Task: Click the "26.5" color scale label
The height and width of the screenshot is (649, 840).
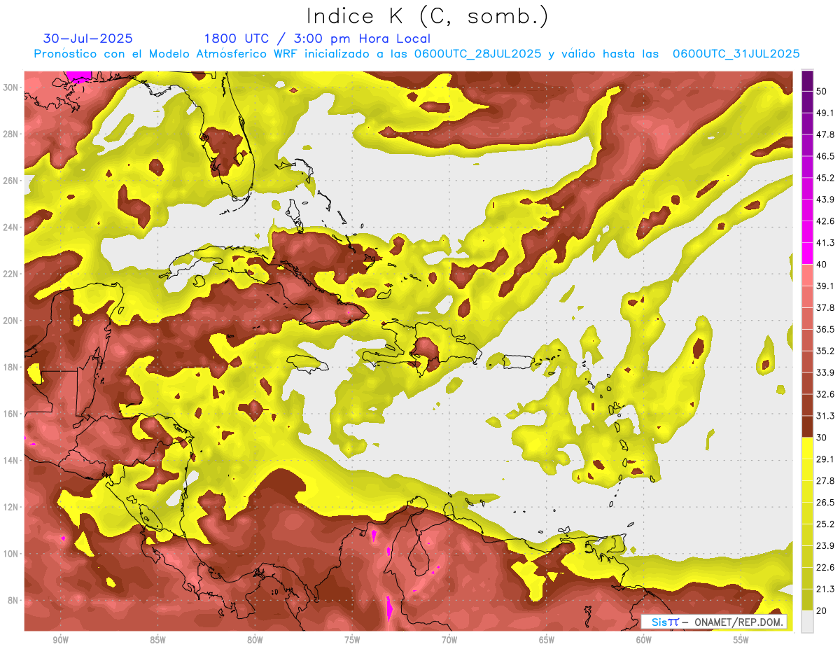Action: coord(825,503)
